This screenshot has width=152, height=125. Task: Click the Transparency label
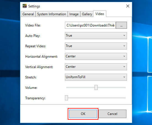pos(35,98)
